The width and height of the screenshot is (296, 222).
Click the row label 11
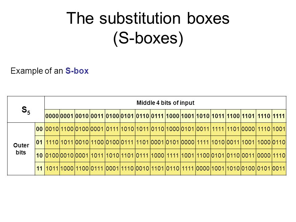pyautogui.click(x=40, y=168)
